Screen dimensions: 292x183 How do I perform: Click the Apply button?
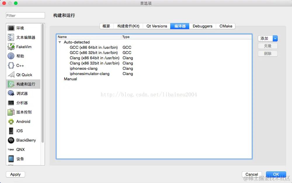[x=15, y=175]
